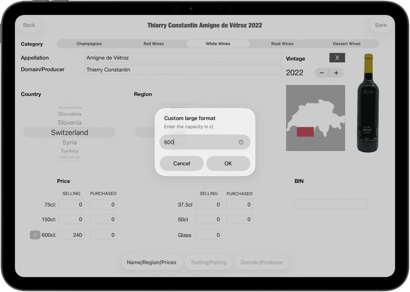410x292 pixels.
Task: Edit the 150cl purchased price field
Action: coord(103,219)
